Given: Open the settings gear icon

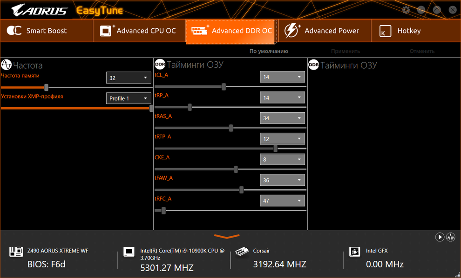Looking at the screenshot, I should [x=406, y=10].
